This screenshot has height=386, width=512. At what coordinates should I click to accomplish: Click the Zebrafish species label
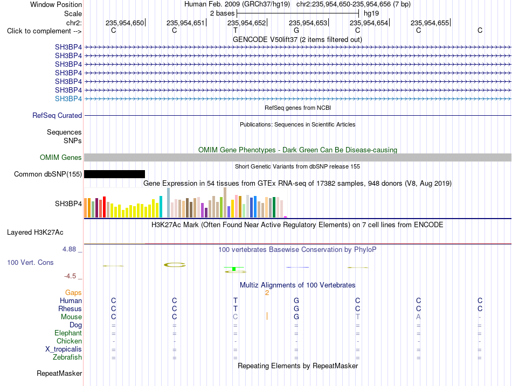(x=67, y=357)
